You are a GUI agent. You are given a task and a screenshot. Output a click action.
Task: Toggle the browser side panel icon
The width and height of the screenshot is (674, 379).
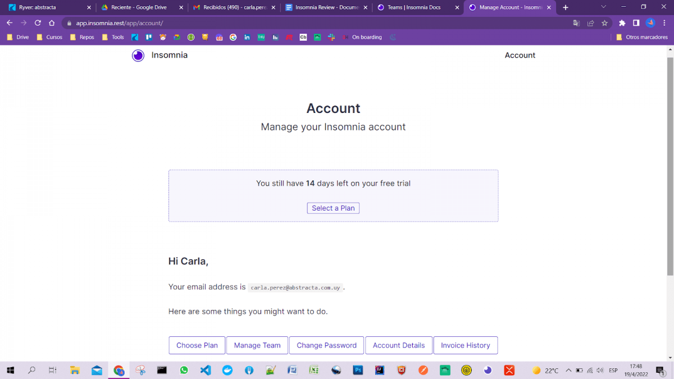[x=636, y=23]
